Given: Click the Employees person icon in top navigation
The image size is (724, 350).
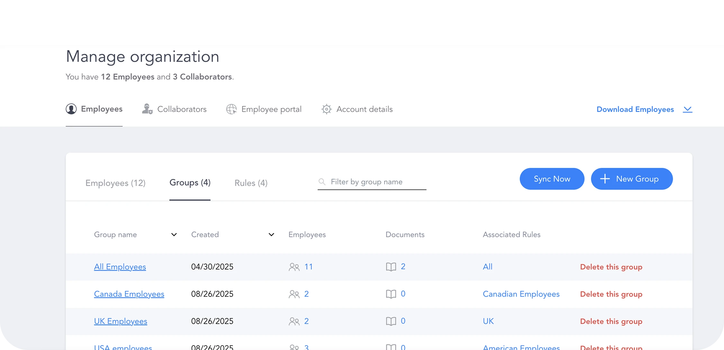Looking at the screenshot, I should click(71, 109).
